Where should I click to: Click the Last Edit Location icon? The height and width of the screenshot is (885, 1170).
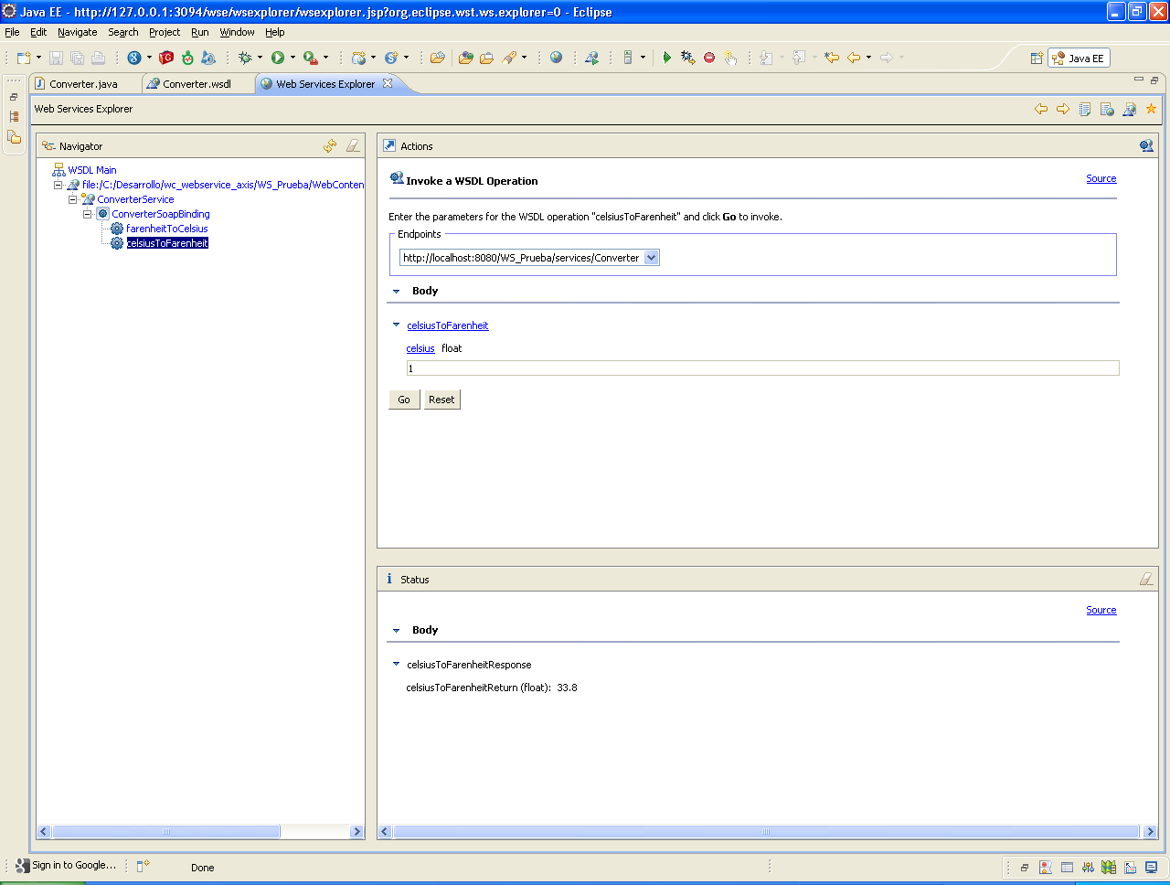tap(832, 58)
